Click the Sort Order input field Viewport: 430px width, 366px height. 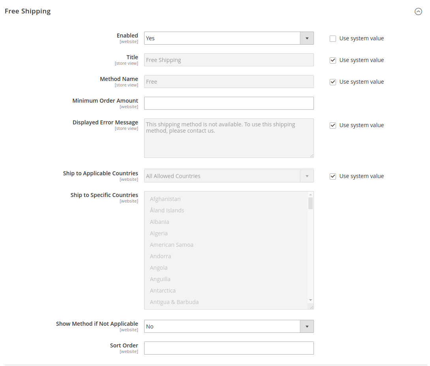click(229, 348)
